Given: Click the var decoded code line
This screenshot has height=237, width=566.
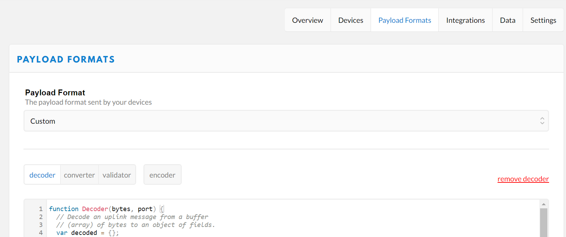Looking at the screenshot, I should (87, 233).
